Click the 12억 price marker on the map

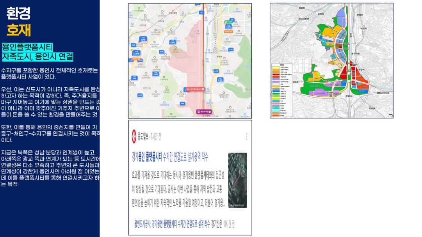click(143, 39)
